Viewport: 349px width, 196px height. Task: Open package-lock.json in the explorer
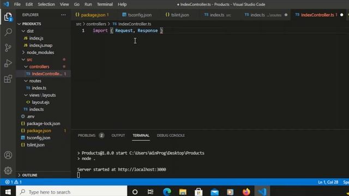coord(43,124)
